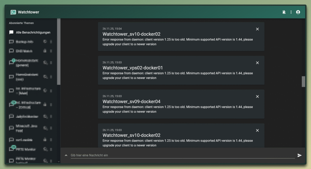Click the Watchtower terminal logo icon
311x169 pixels.
[13, 12]
